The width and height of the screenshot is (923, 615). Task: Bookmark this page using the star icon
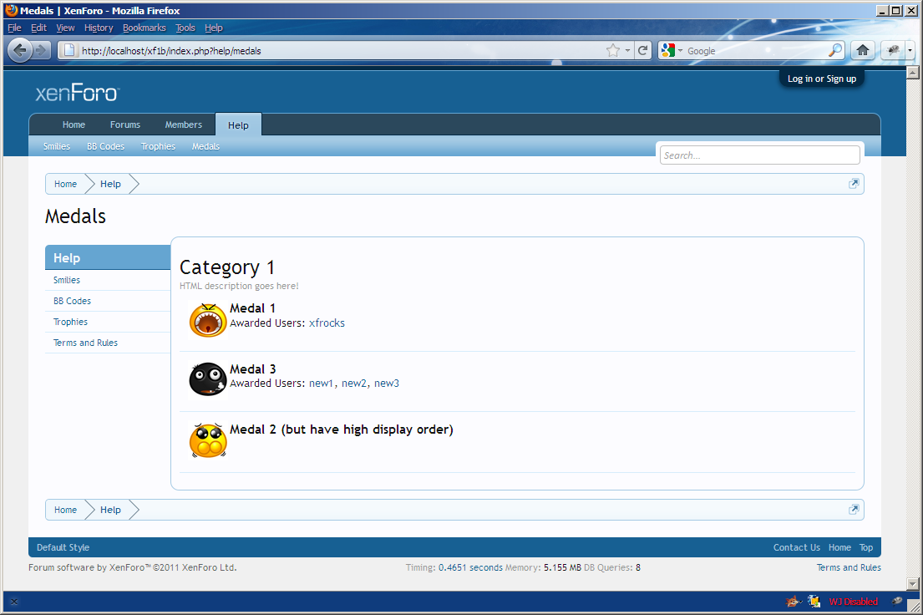click(x=613, y=50)
